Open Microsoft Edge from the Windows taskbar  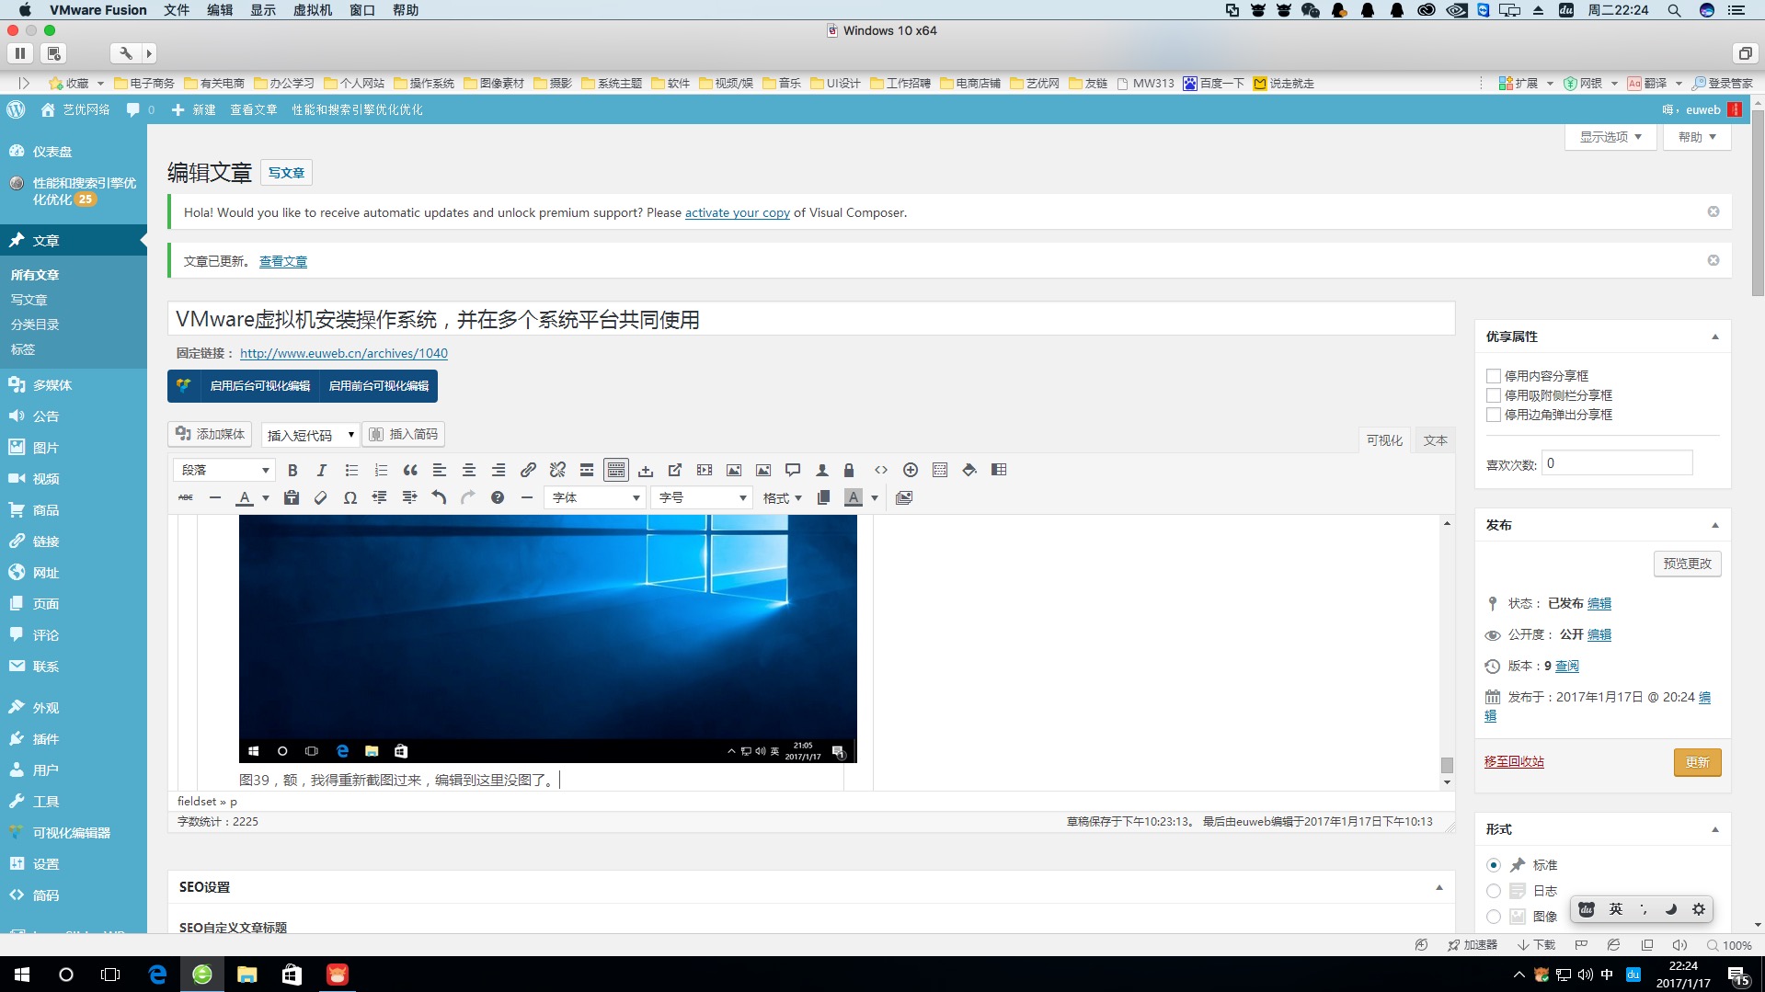point(157,975)
